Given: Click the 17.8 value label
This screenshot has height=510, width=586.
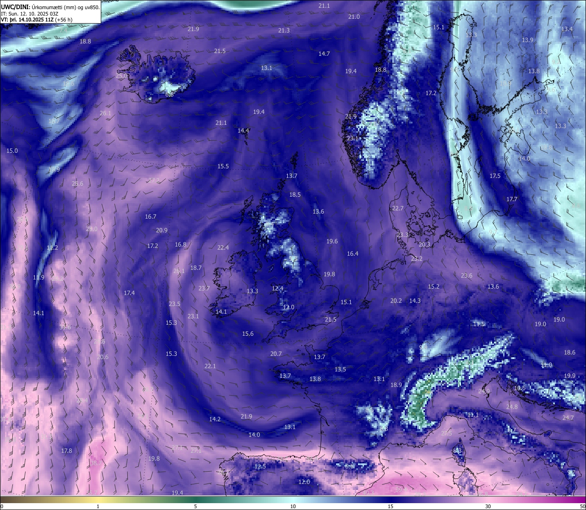Looking at the screenshot, I should tap(66, 451).
